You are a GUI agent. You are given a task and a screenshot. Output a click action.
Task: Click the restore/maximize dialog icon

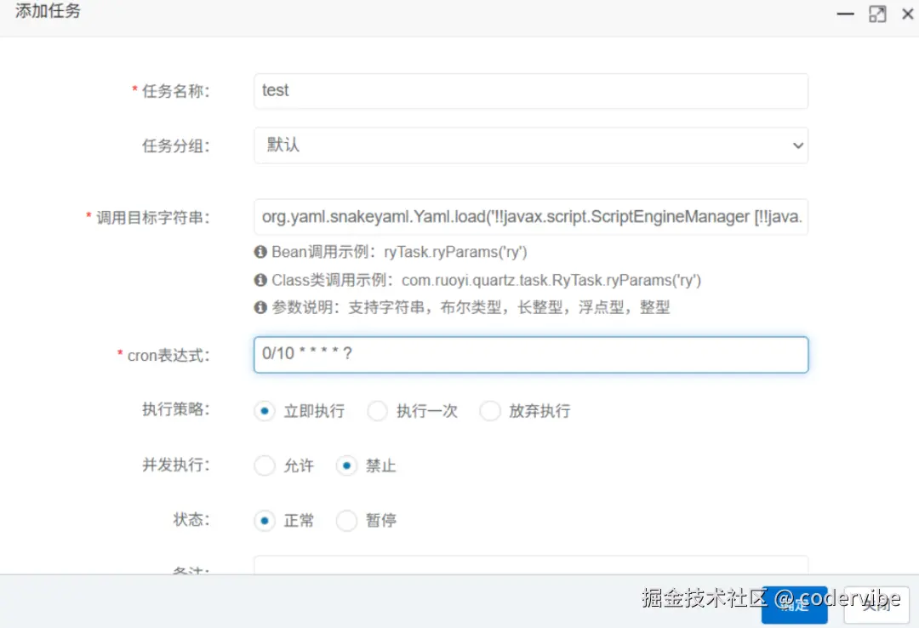tap(877, 14)
